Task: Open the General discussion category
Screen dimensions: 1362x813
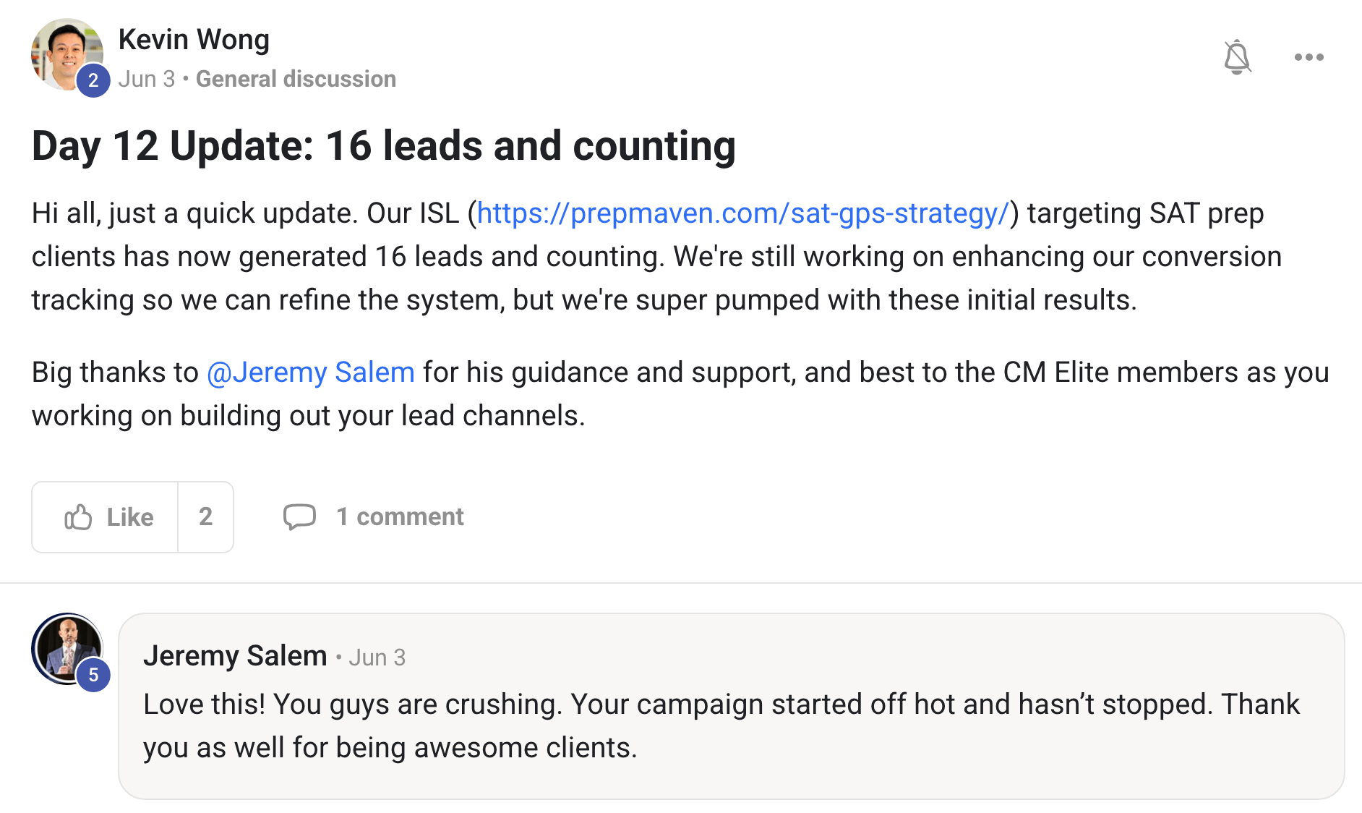Action: pos(296,78)
